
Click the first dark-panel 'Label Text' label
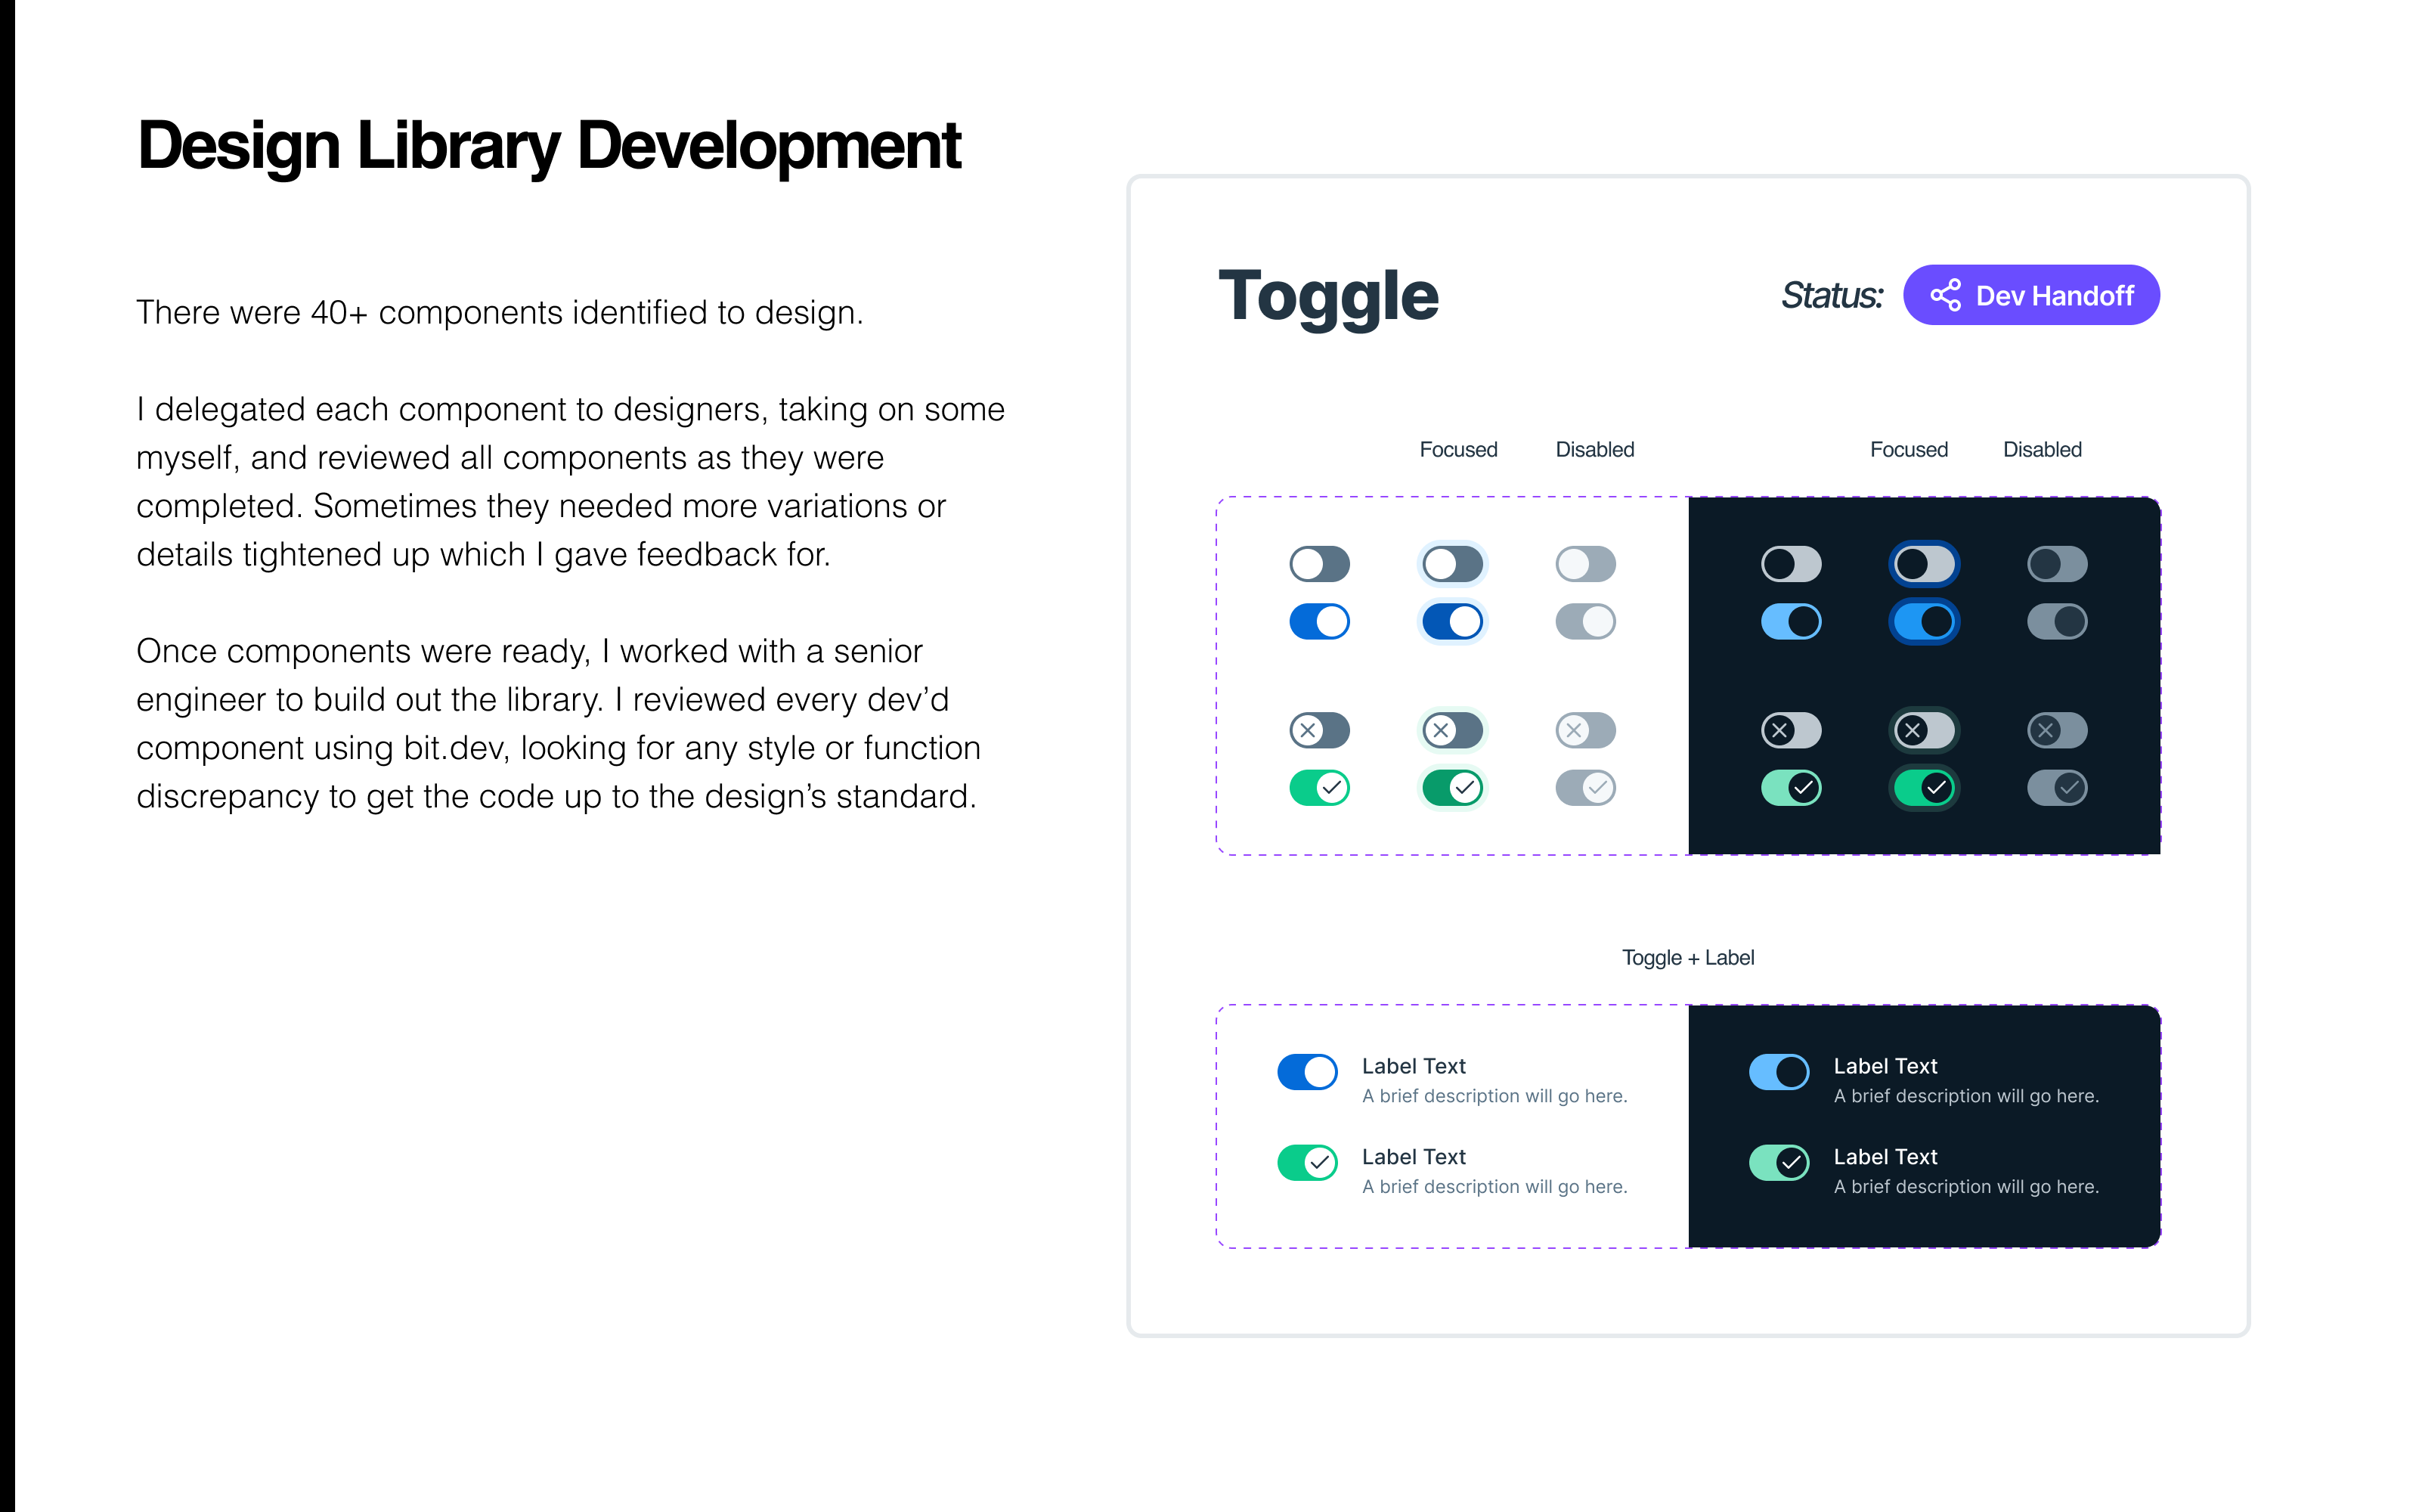click(1885, 1066)
